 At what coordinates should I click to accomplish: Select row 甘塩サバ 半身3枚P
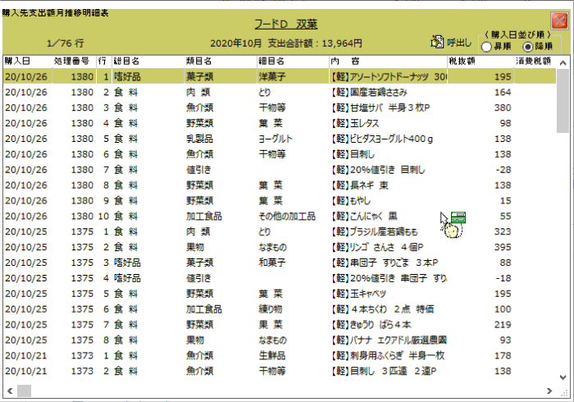pos(280,107)
